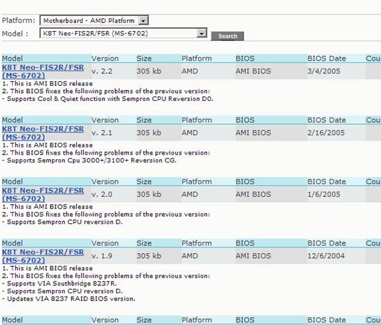The image size is (381, 325).
Task: Click the K8T Neo-FIS2R/FSR (MS-6702) model field
Action: (x=123, y=33)
